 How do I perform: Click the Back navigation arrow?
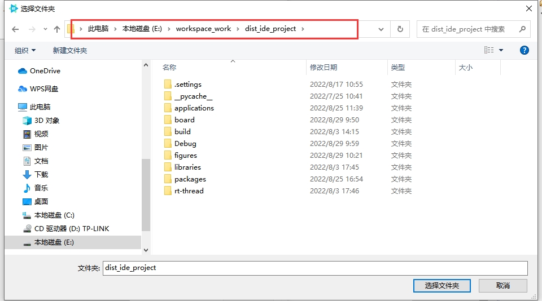point(15,29)
